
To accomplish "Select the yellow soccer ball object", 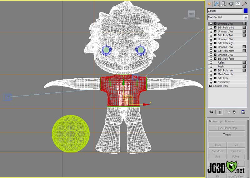I will click(71, 134).
